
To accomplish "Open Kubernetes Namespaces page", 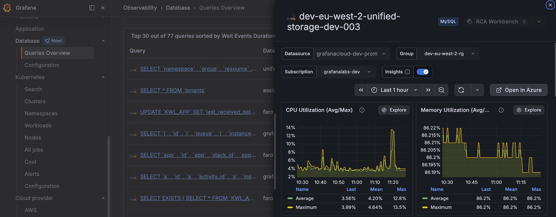I will [x=41, y=113].
